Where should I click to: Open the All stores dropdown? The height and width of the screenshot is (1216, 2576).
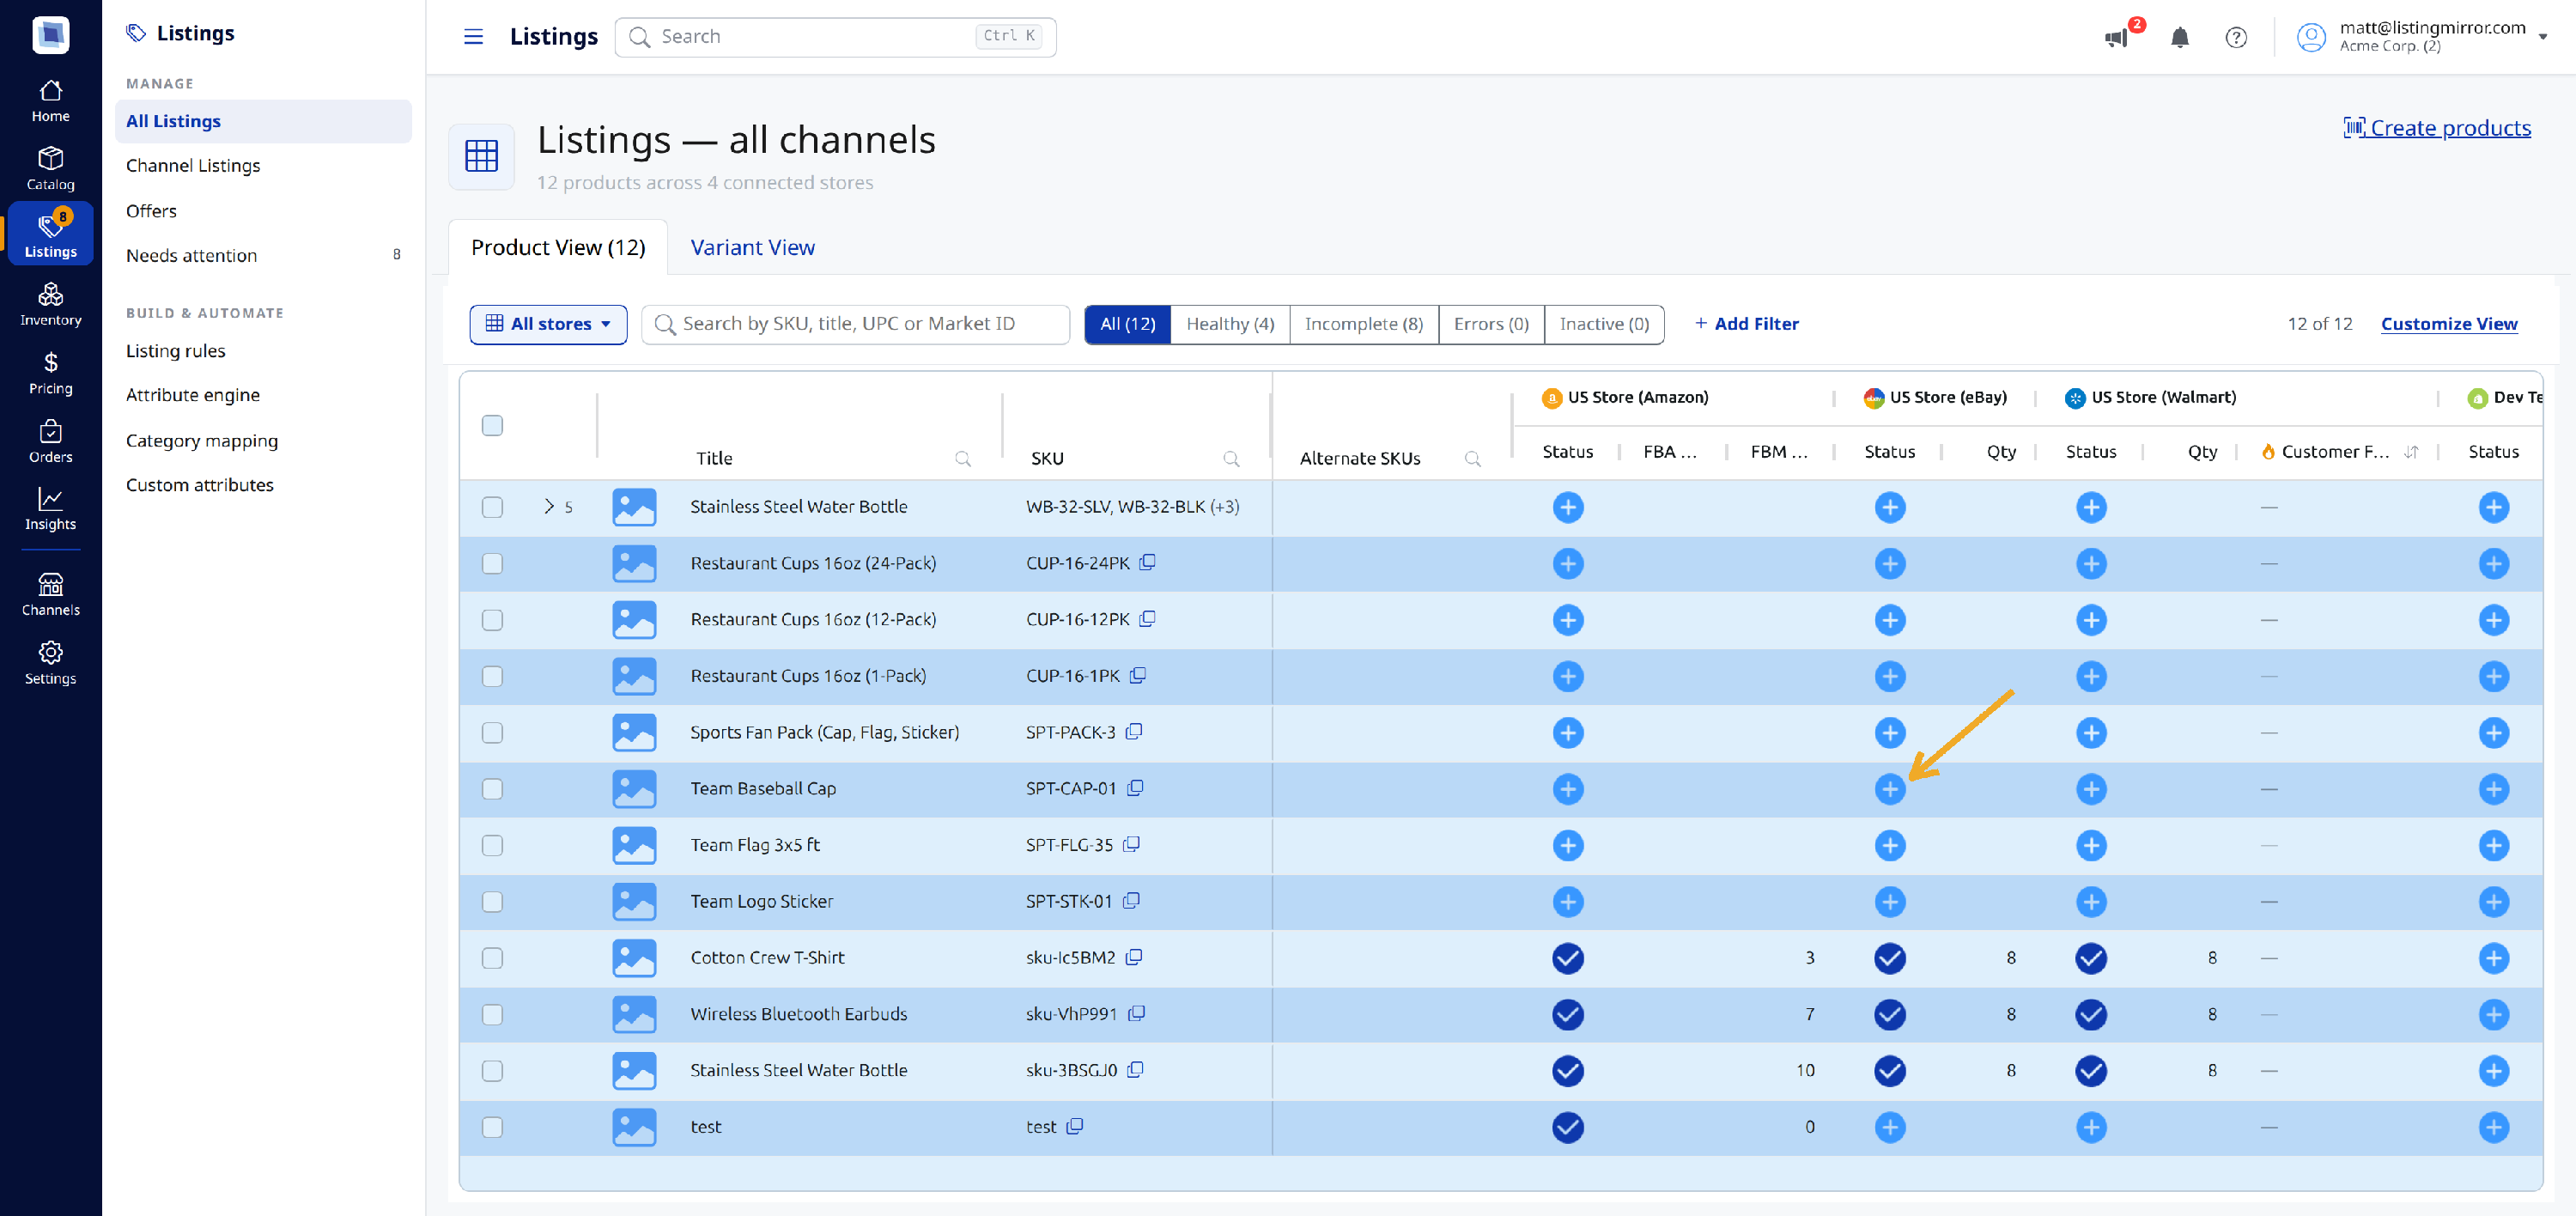pos(548,324)
